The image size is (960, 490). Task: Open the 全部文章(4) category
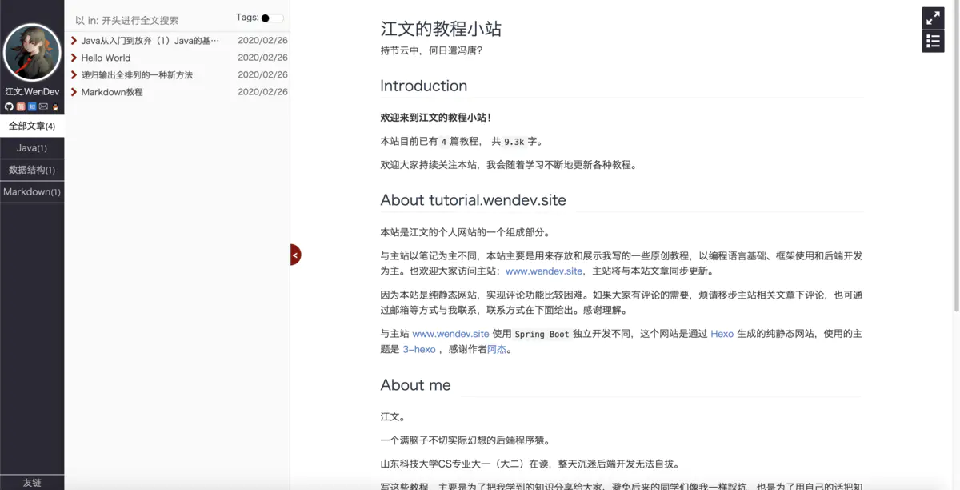(x=31, y=126)
